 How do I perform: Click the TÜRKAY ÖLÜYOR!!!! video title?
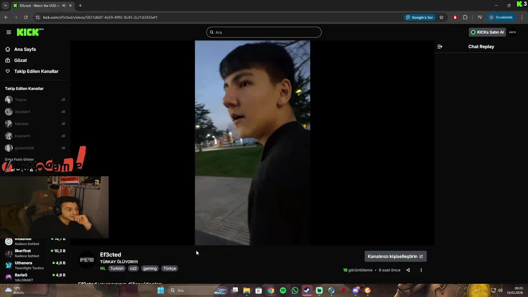point(119,262)
